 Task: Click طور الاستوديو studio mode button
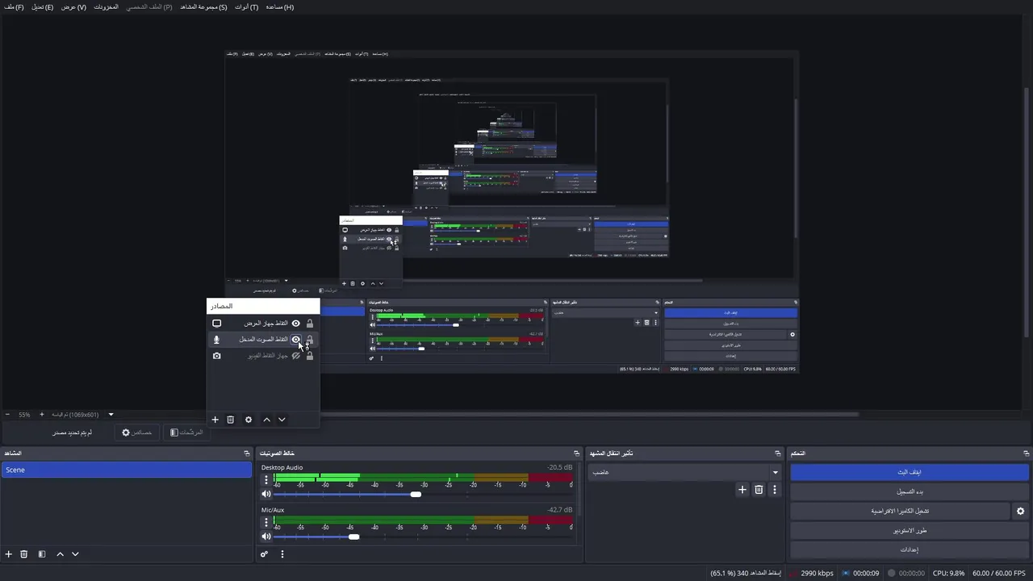pyautogui.click(x=910, y=531)
